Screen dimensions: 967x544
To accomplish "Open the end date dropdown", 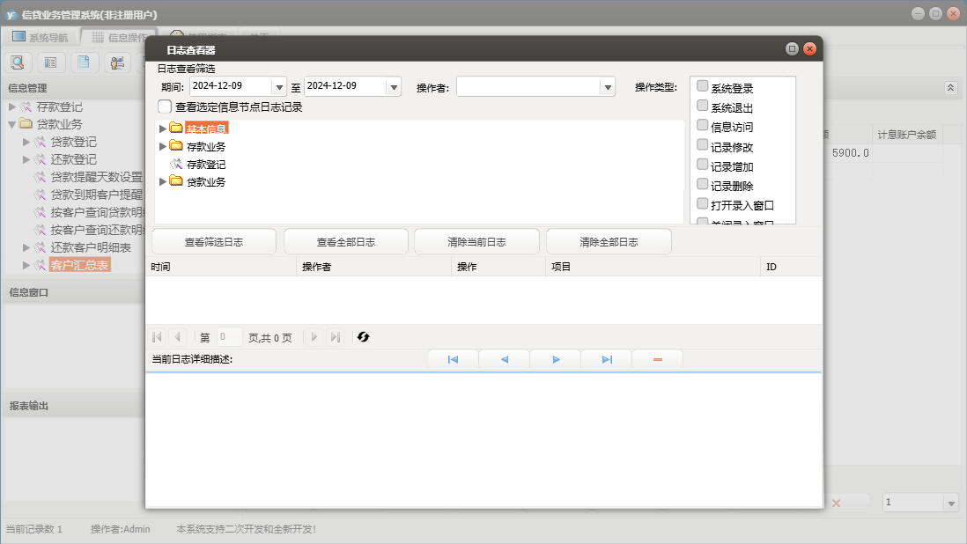I will [394, 87].
